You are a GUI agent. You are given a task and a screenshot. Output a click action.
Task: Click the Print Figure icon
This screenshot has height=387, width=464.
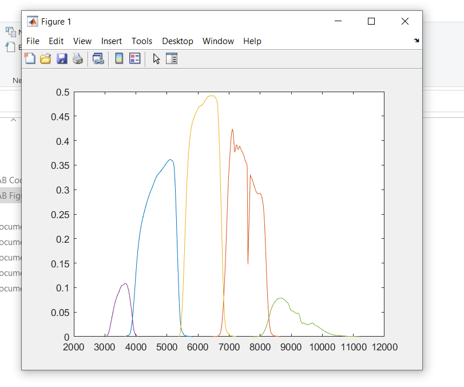77,58
